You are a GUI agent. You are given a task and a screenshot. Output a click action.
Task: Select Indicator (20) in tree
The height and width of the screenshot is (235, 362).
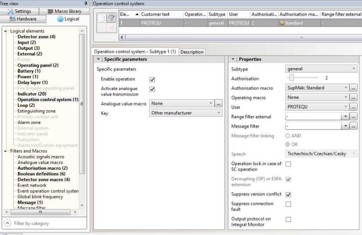(x=32, y=94)
